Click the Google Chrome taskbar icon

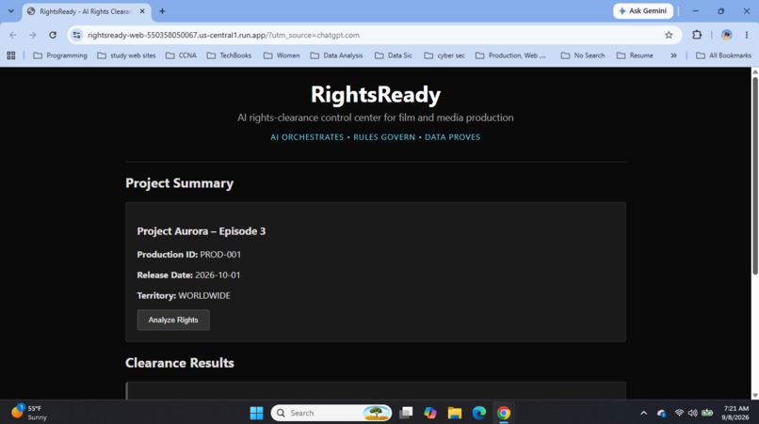coord(504,413)
